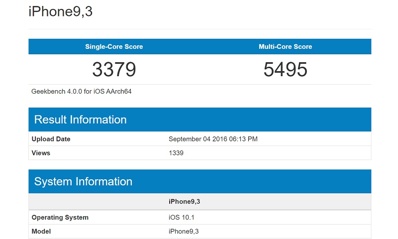The height and width of the screenshot is (239, 398).
Task: Select the Views label
Action: (41, 153)
